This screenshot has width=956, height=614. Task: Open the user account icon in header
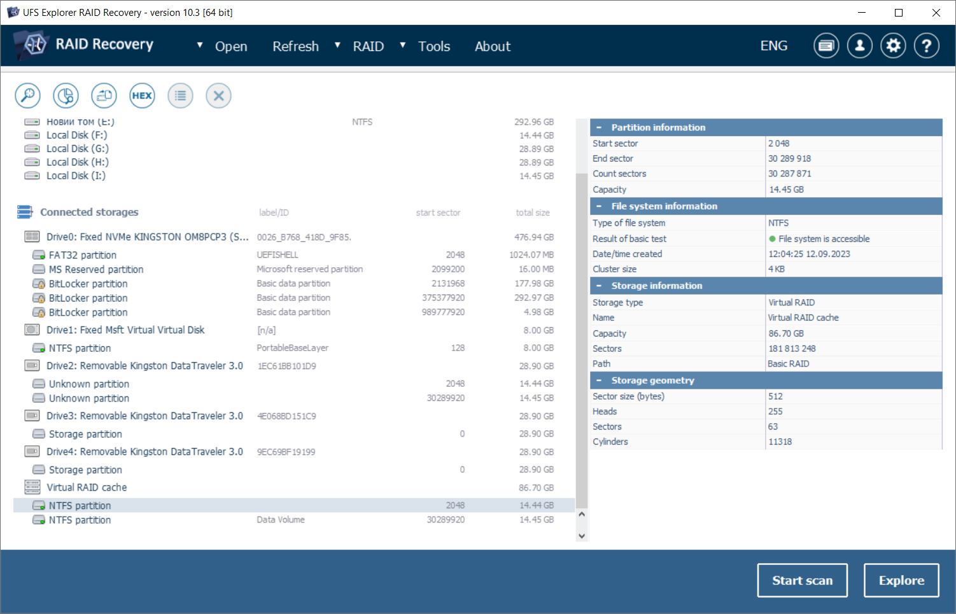pyautogui.click(x=860, y=46)
